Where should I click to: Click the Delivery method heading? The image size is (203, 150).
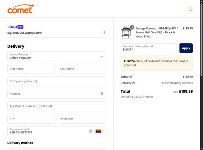click(x=20, y=143)
